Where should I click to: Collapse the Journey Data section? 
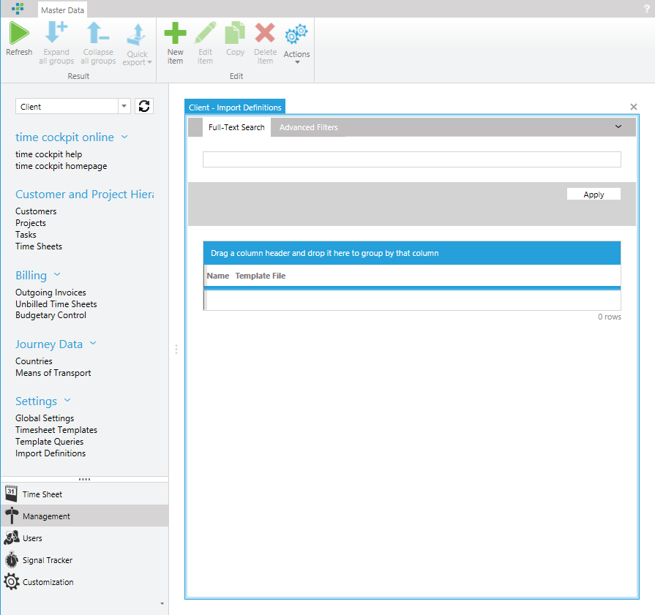click(93, 344)
